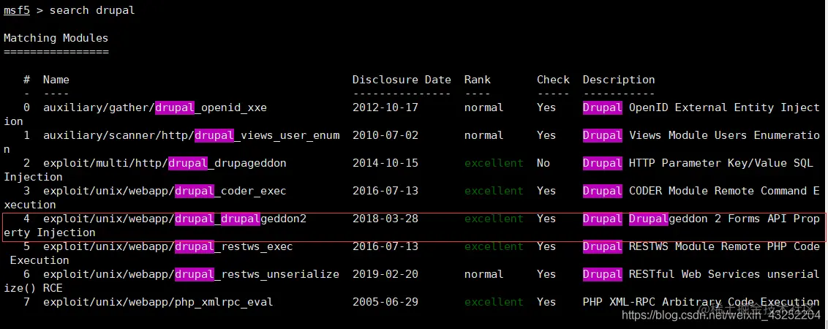This screenshot has height=329, width=828.
Task: Click description 'Drupal OpenID External Entity Inject'
Action: tap(701, 107)
